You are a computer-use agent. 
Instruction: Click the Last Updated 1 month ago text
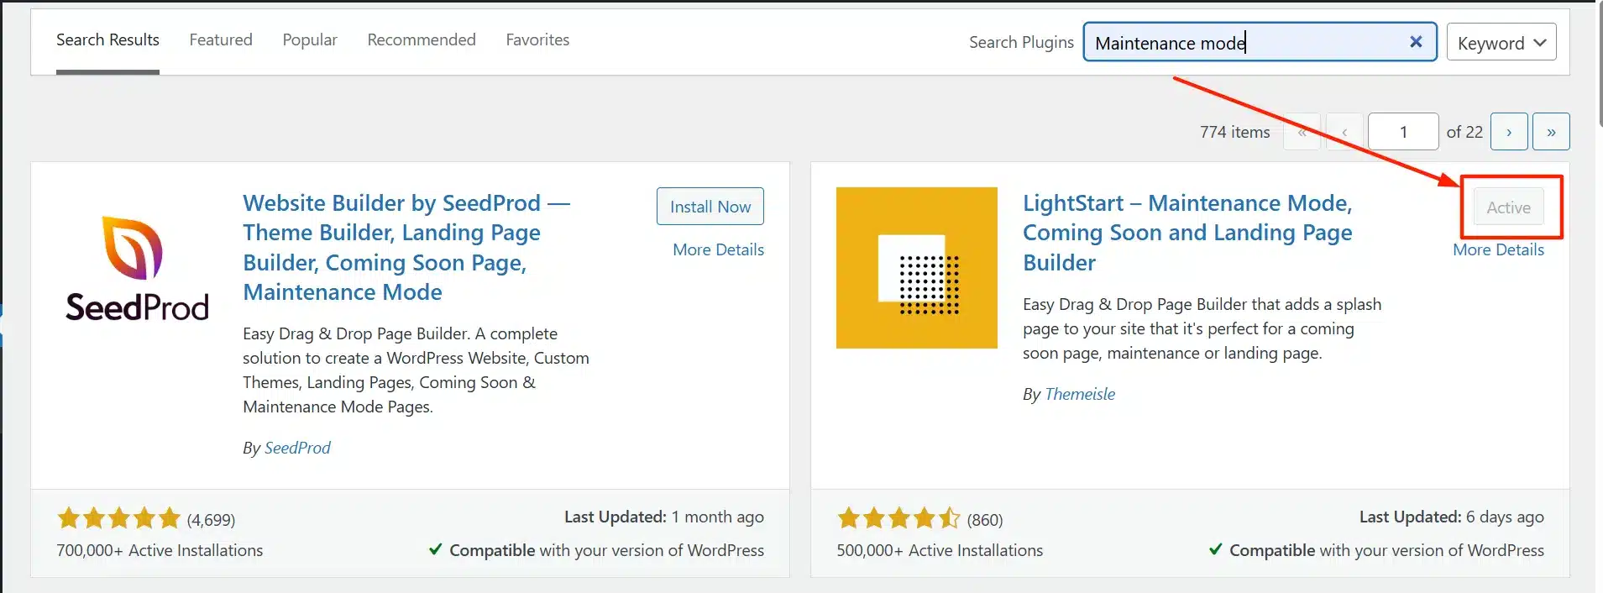point(663,517)
